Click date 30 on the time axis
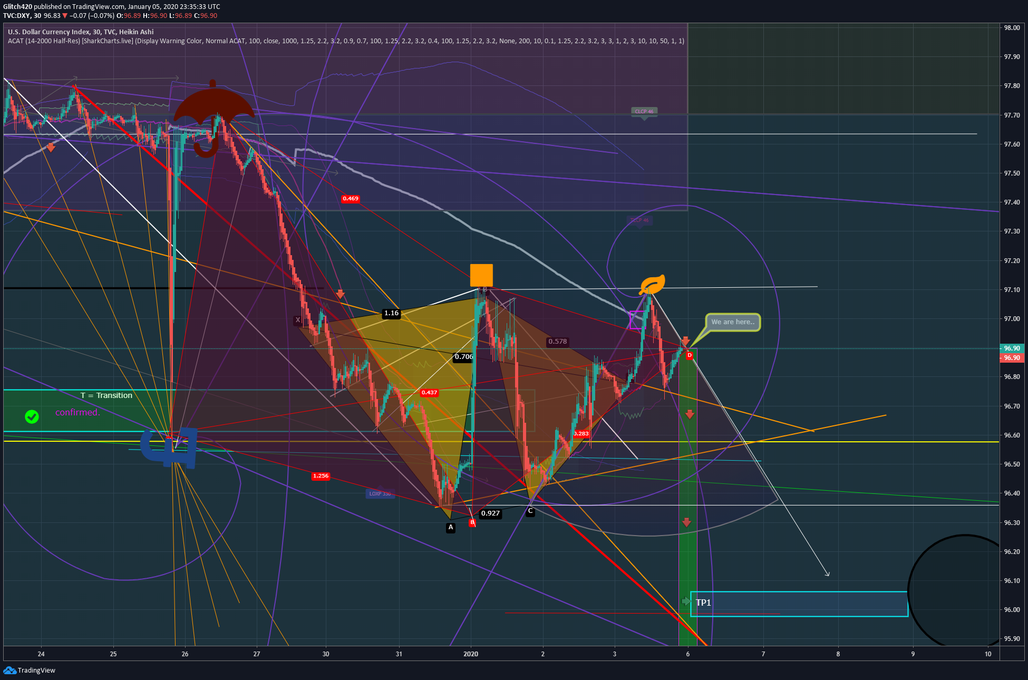Image resolution: width=1028 pixels, height=680 pixels. click(326, 654)
